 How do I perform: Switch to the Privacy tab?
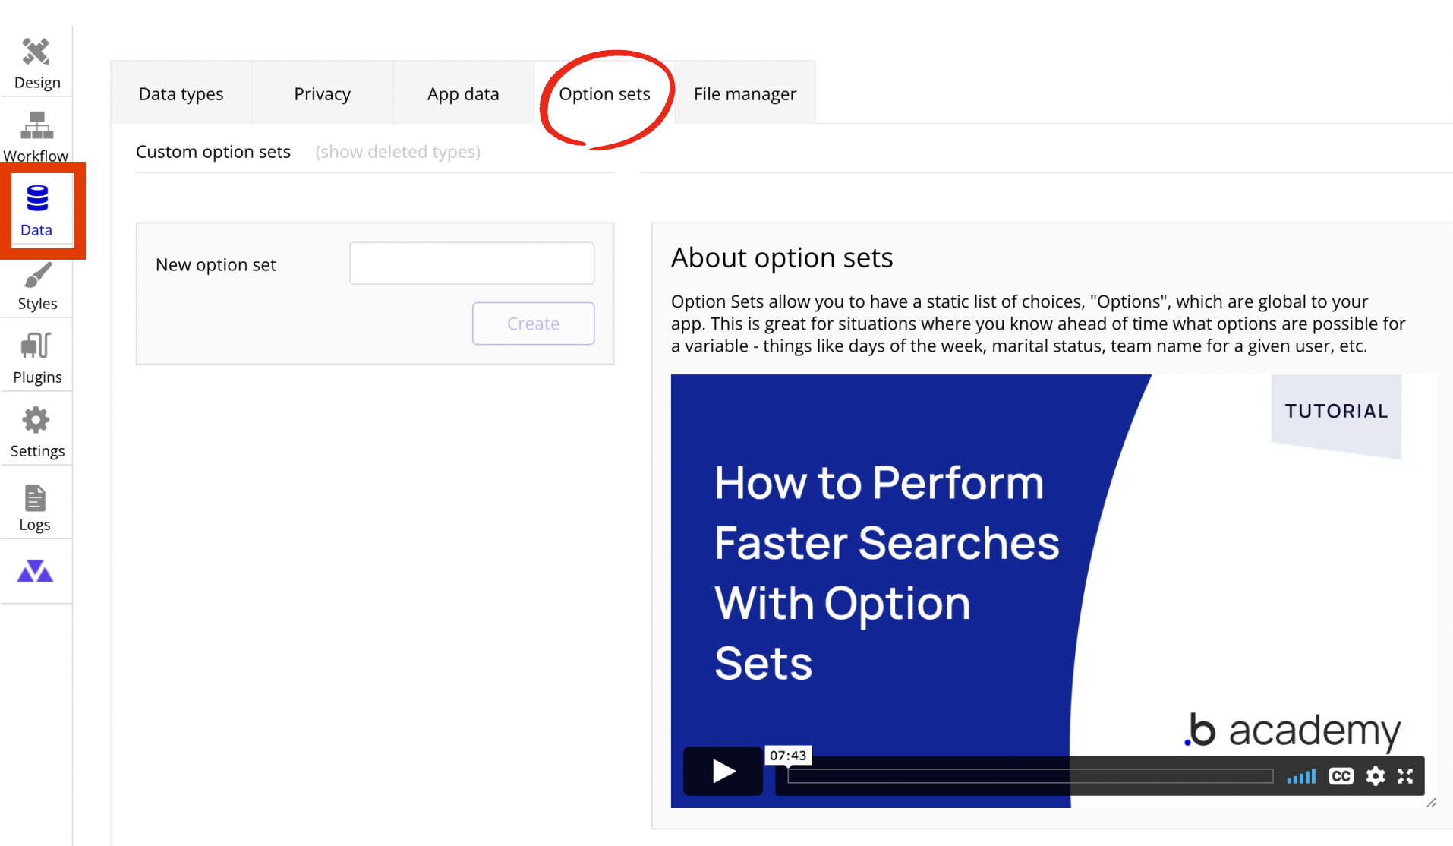pyautogui.click(x=322, y=93)
